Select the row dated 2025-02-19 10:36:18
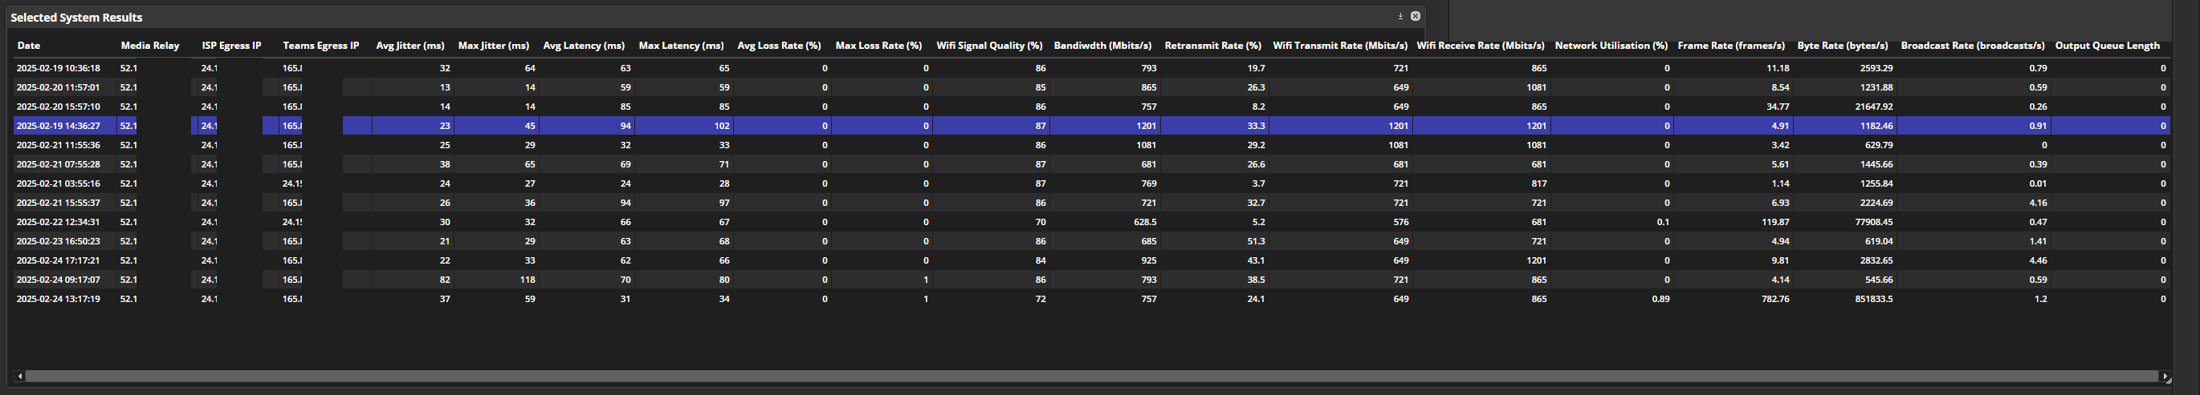The width and height of the screenshot is (2200, 395). click(58, 68)
